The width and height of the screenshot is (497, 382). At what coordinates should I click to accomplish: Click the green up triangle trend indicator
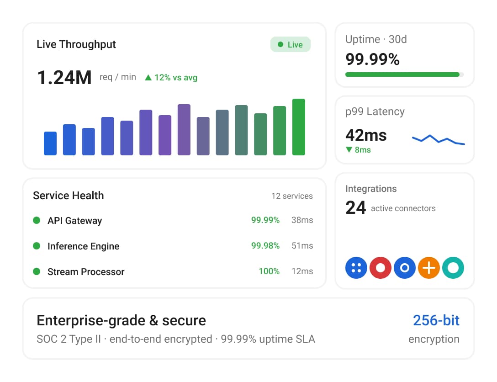[148, 77]
